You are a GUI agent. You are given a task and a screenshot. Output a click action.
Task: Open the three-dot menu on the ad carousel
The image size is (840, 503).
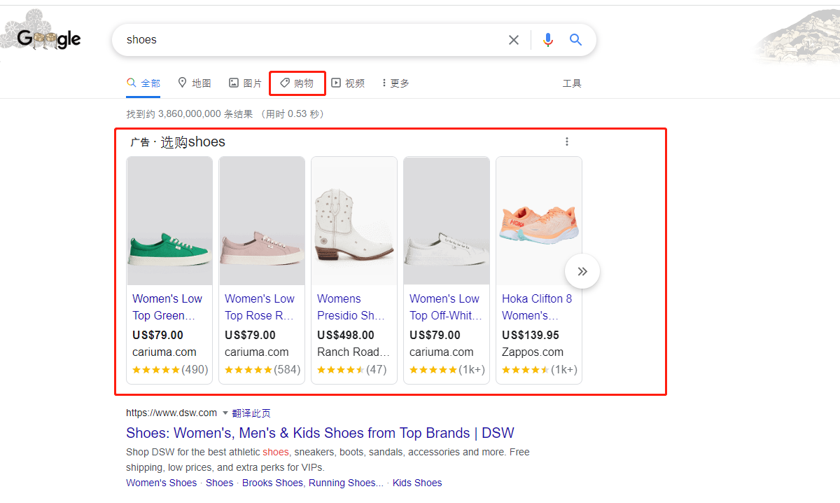pos(567,141)
